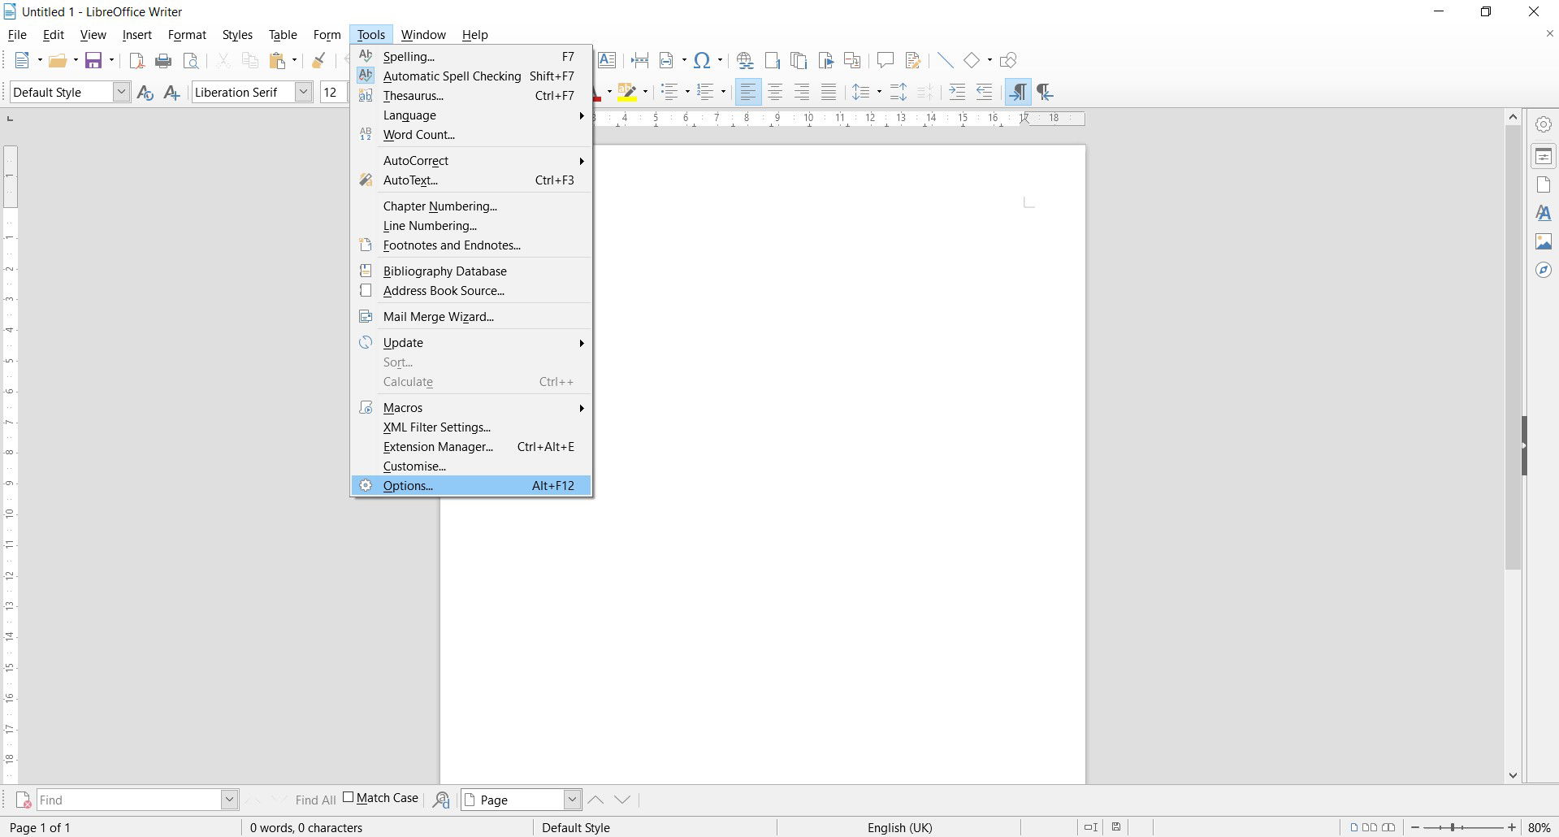Screen dimensions: 1559x837
Task: Insert Text Box icon
Action: point(607,60)
